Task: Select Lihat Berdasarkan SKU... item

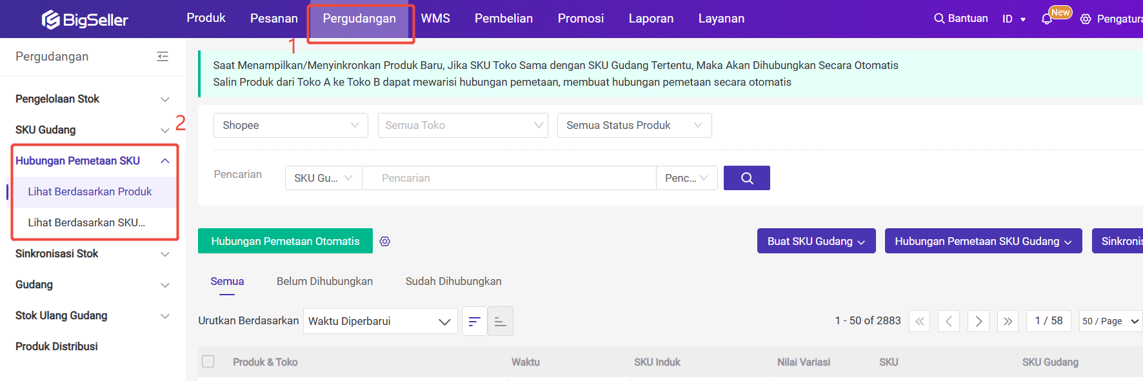Action: click(x=86, y=222)
